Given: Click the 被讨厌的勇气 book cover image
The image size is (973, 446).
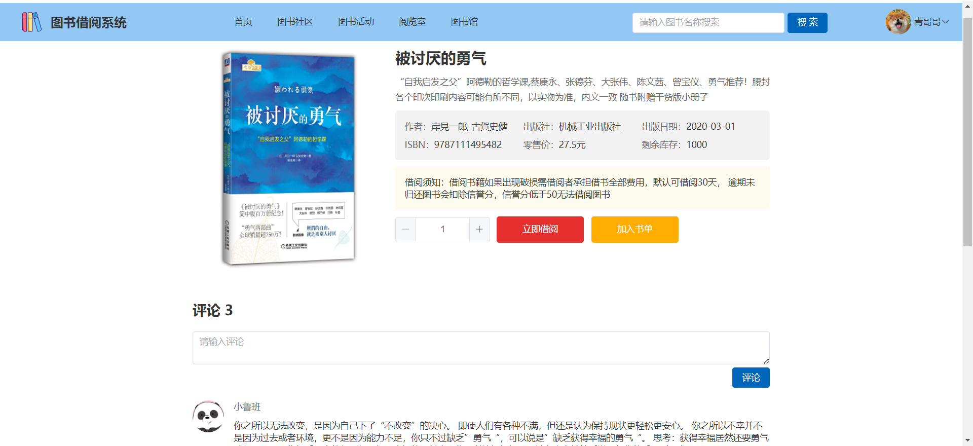Looking at the screenshot, I should [288, 158].
